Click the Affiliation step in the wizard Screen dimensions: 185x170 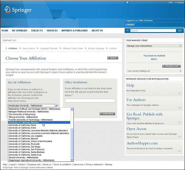coord(13,48)
